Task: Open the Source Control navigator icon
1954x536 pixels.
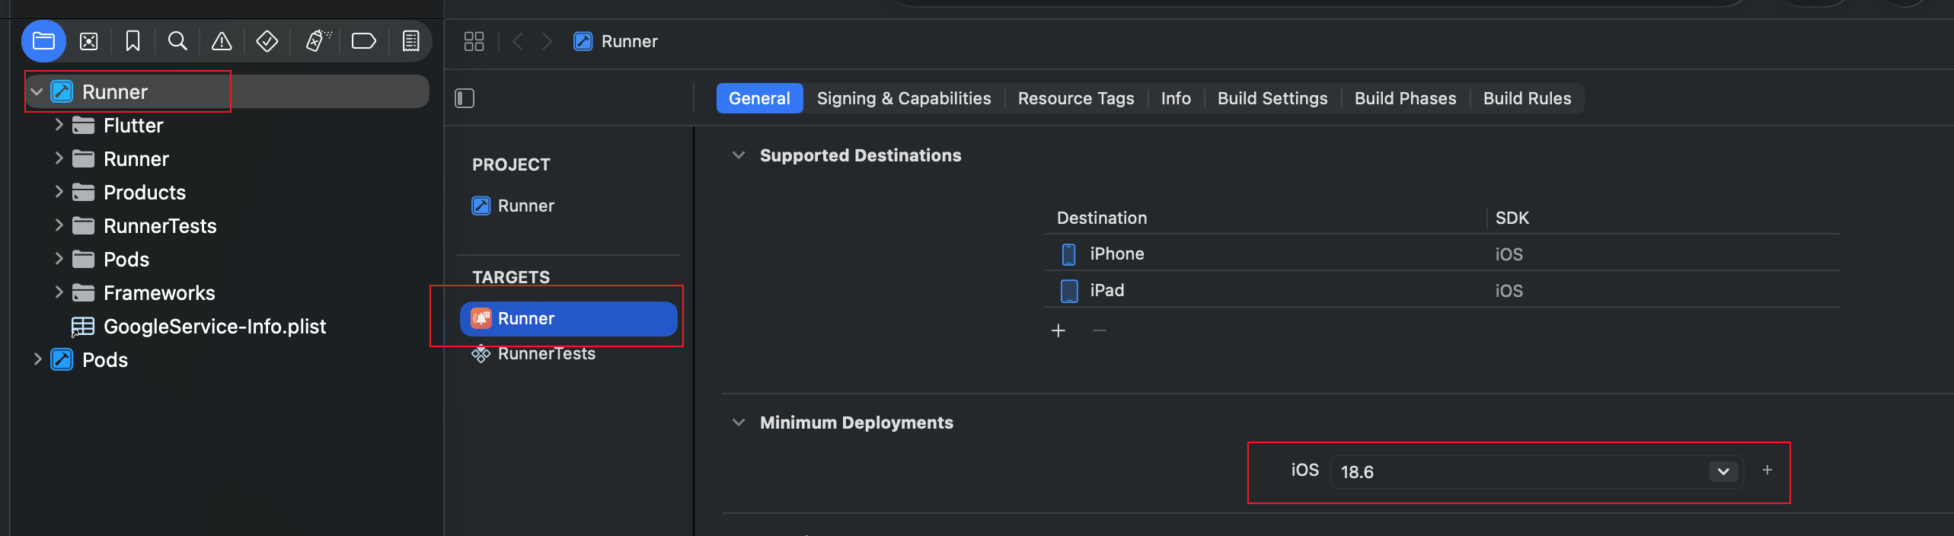Action: click(89, 41)
